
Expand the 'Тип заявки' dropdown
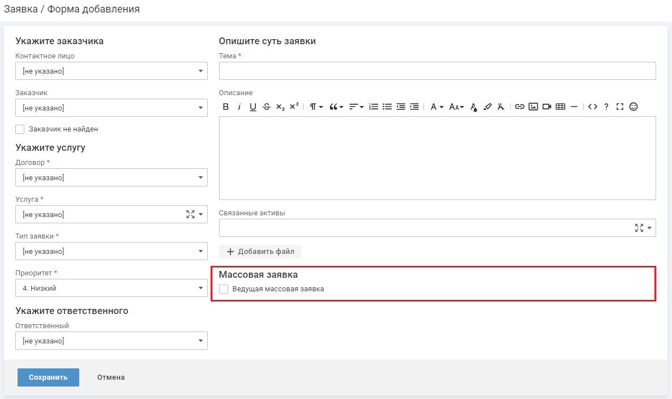click(111, 252)
